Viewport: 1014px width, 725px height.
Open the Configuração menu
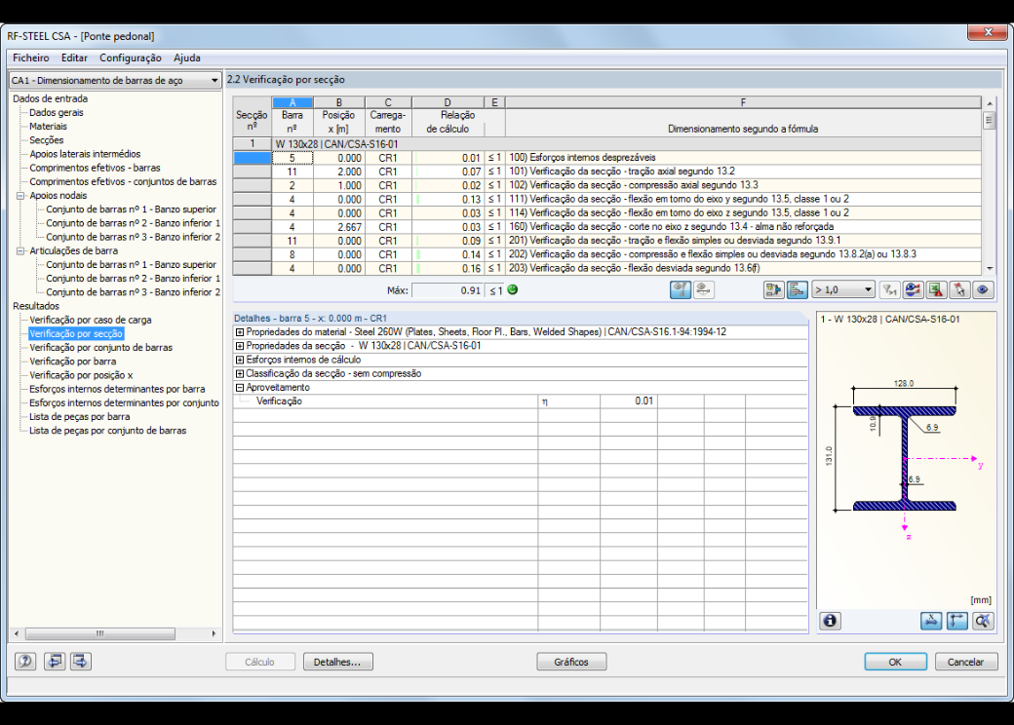(x=131, y=57)
